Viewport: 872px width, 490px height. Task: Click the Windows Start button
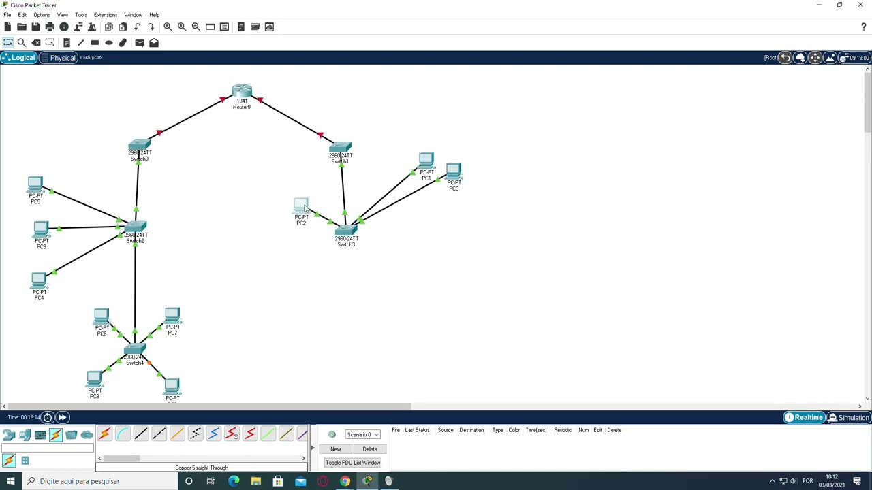pyautogui.click(x=10, y=481)
